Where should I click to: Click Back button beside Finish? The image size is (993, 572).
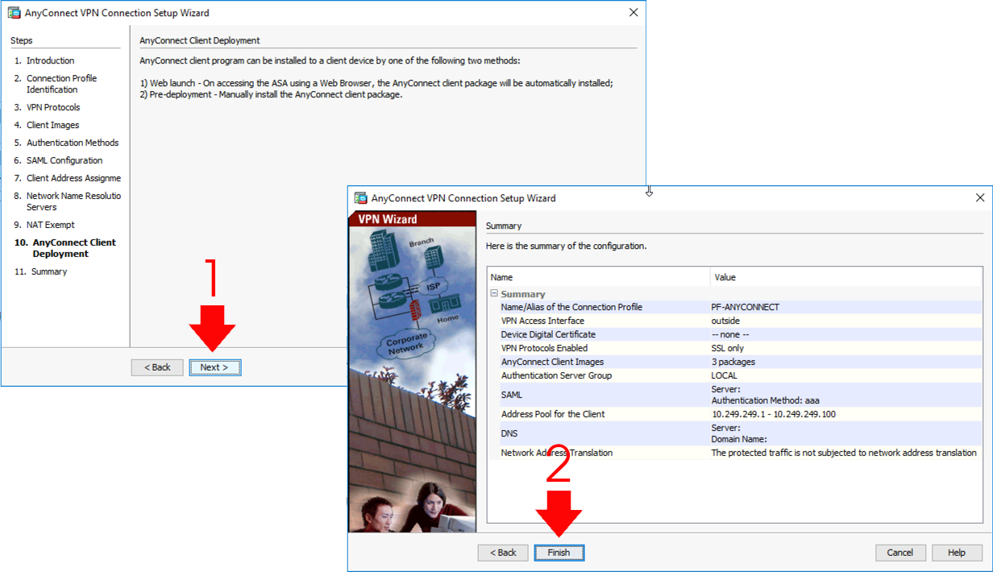503,553
